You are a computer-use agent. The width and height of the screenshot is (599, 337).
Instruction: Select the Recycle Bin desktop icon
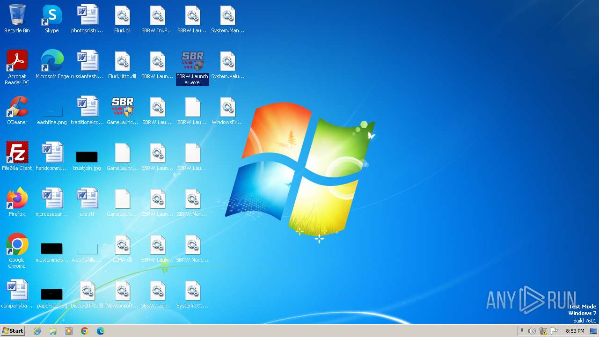tap(17, 19)
